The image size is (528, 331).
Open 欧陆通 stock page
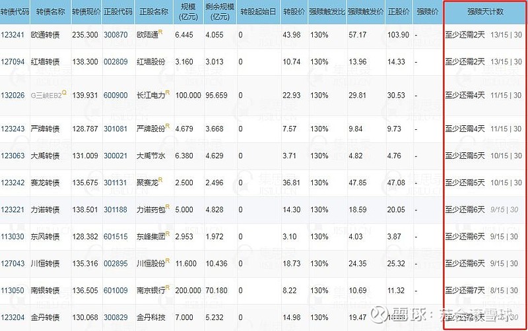coord(147,35)
